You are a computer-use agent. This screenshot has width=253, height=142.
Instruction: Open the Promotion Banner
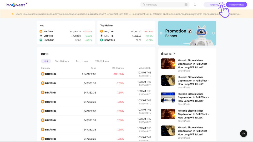pyautogui.click(x=187, y=33)
